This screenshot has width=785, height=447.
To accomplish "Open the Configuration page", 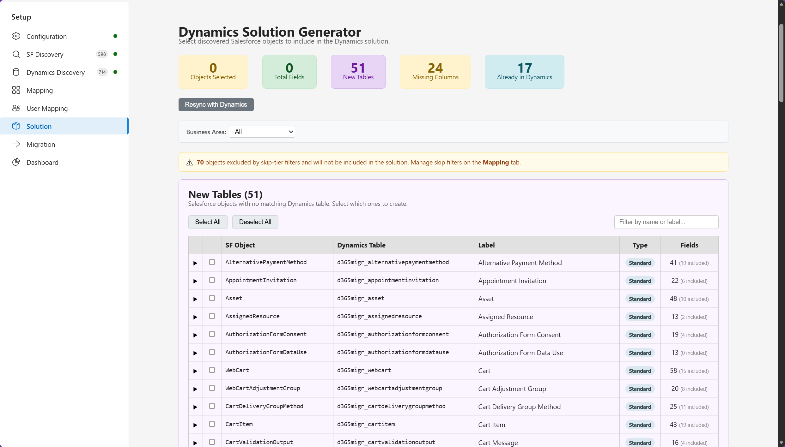I will 64,36.
